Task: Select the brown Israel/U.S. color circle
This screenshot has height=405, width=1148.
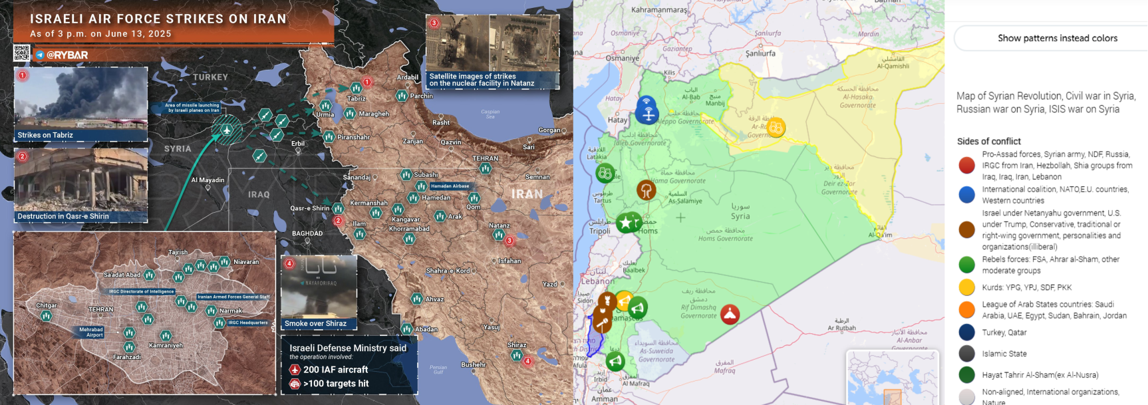Action: (x=967, y=229)
